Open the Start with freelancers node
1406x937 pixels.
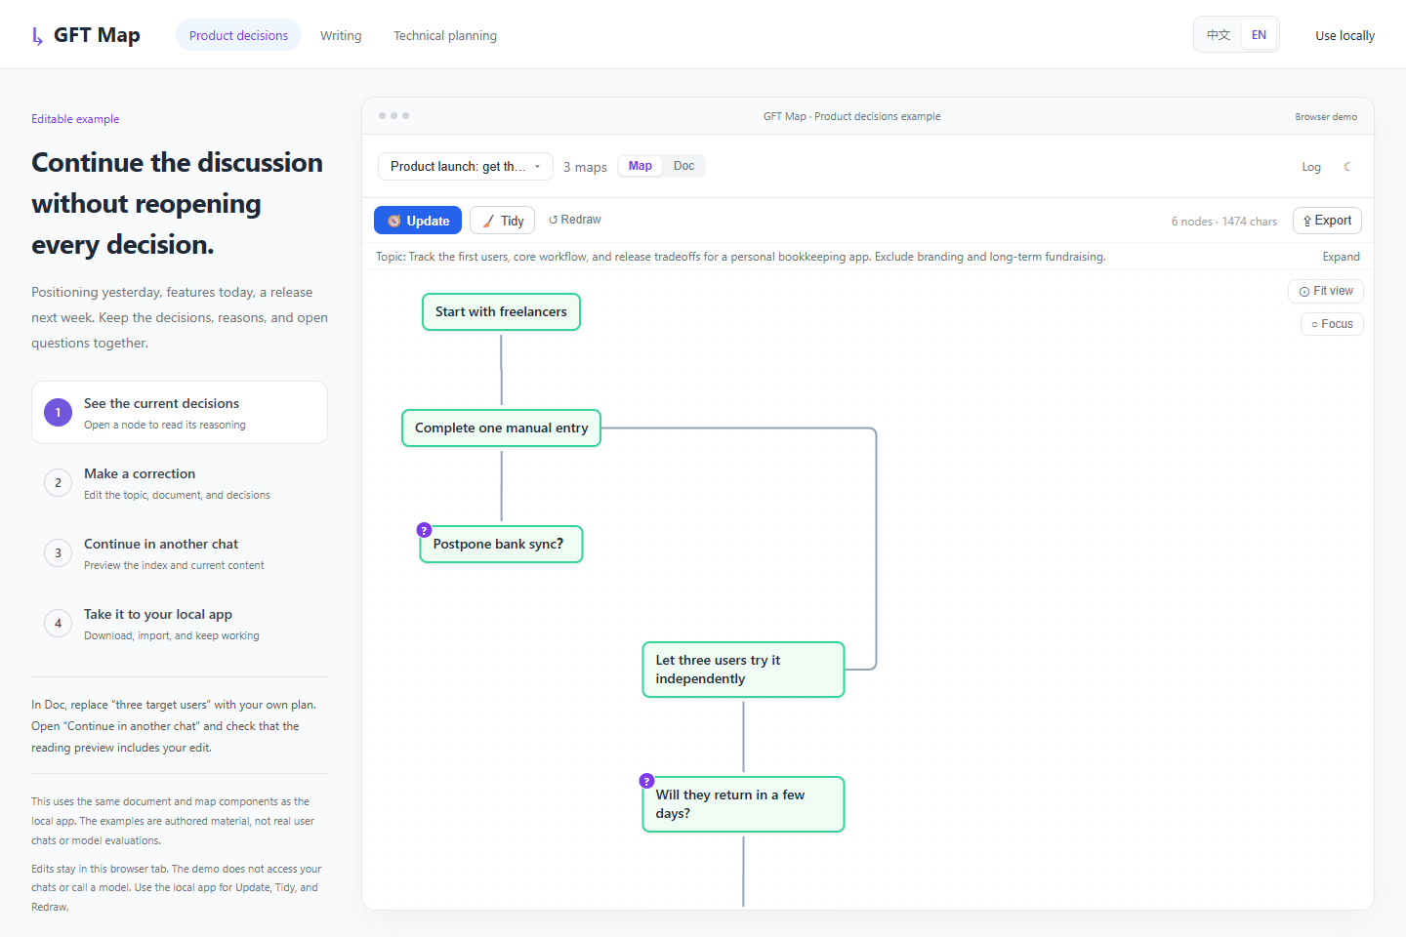pos(501,312)
